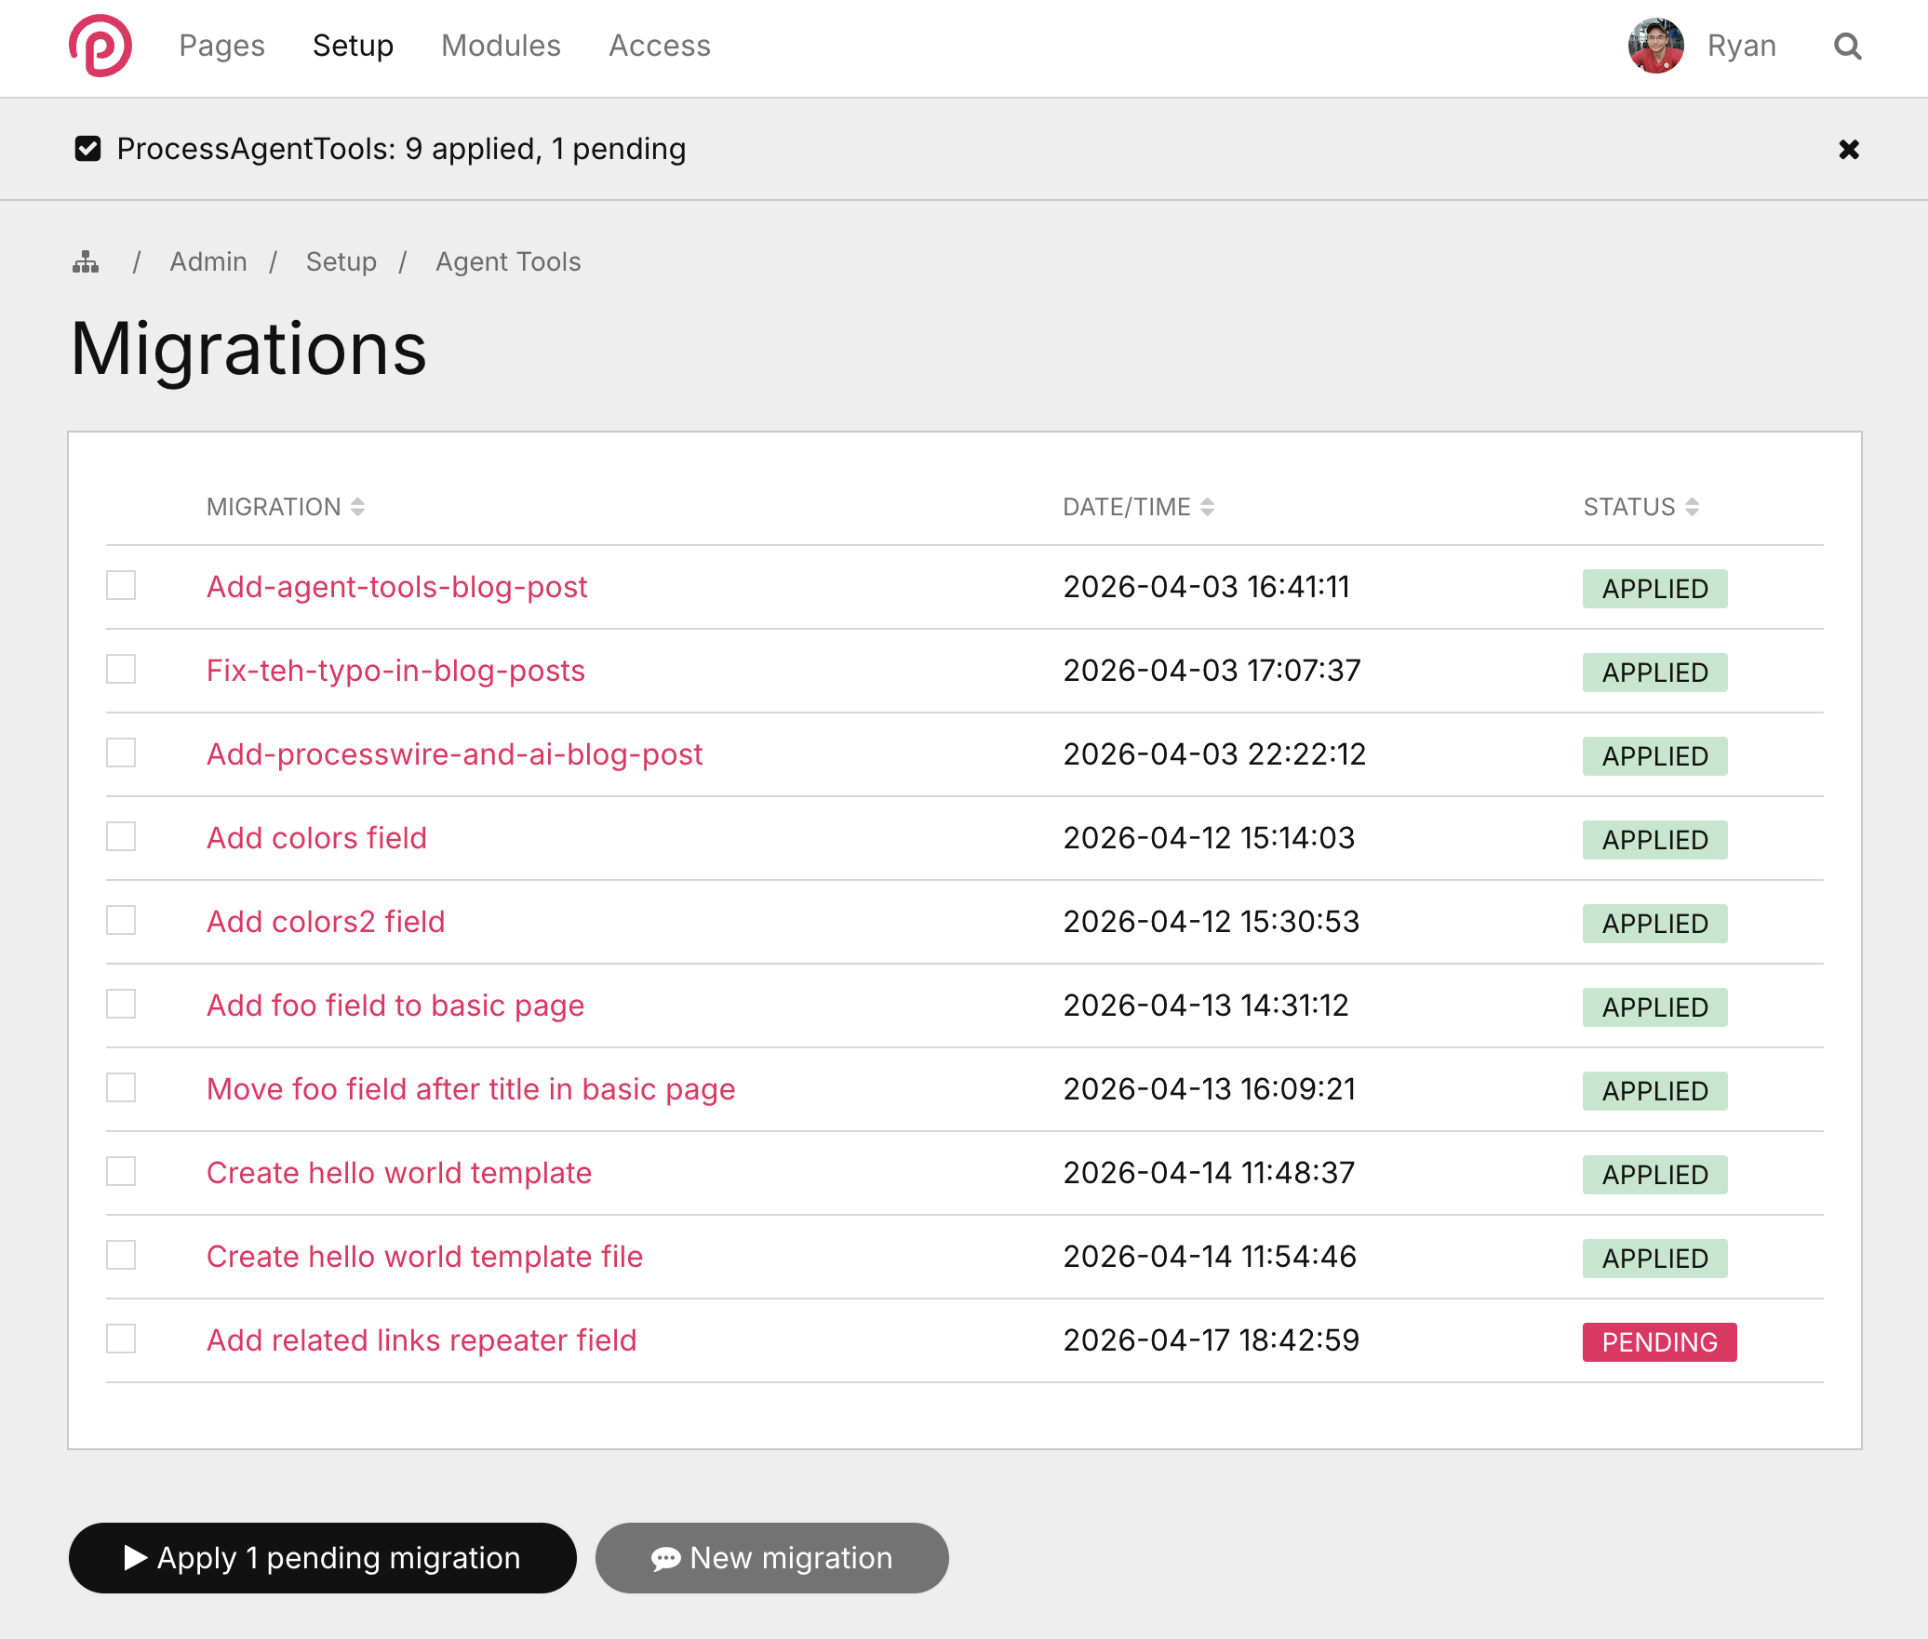Click Ryan's profile avatar
Image resolution: width=1928 pixels, height=1639 pixels.
pyautogui.click(x=1655, y=46)
